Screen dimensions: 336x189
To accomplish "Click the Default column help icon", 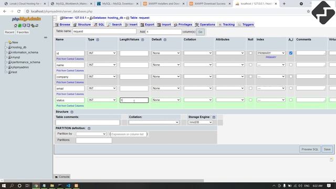I will pos(165,40).
